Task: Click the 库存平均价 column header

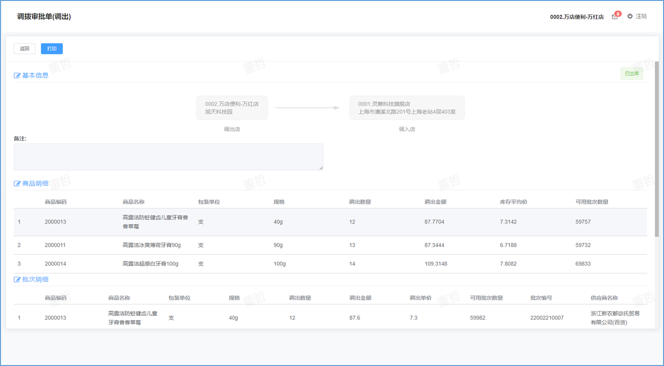Action: coord(513,202)
